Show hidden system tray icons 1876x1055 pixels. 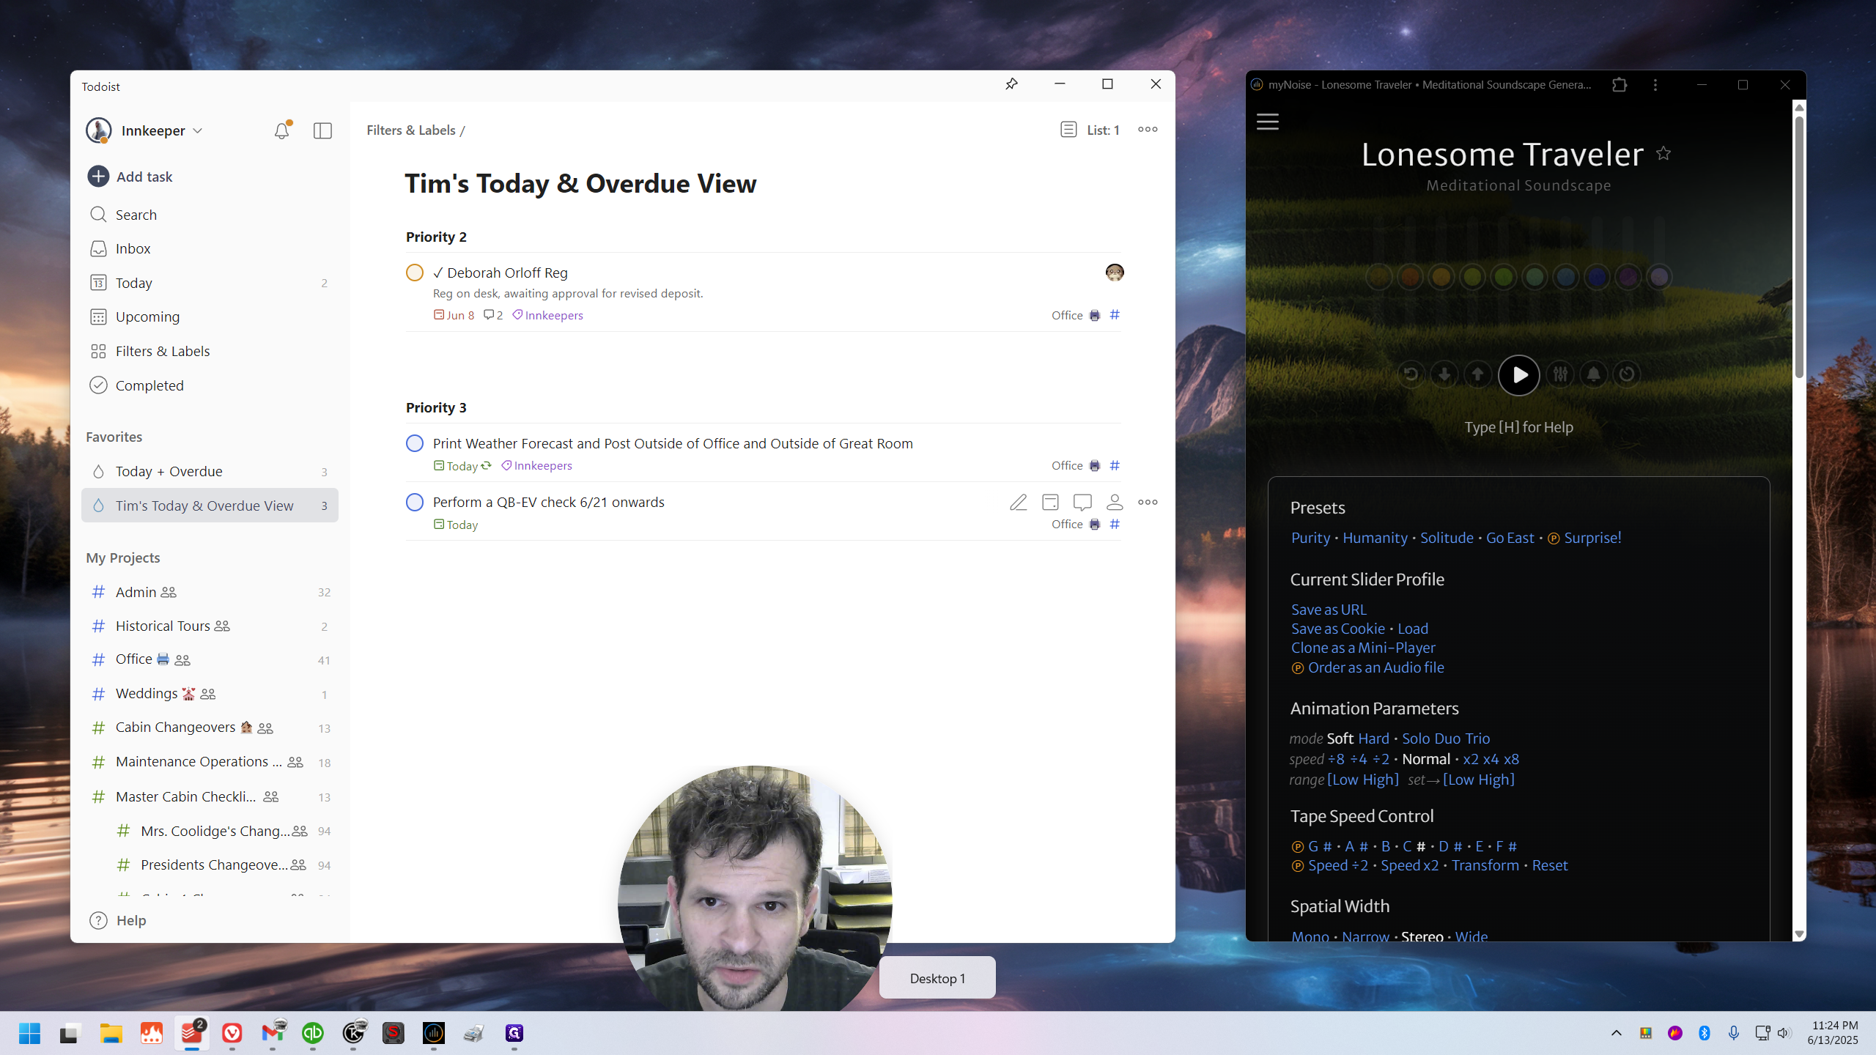[x=1617, y=1033]
